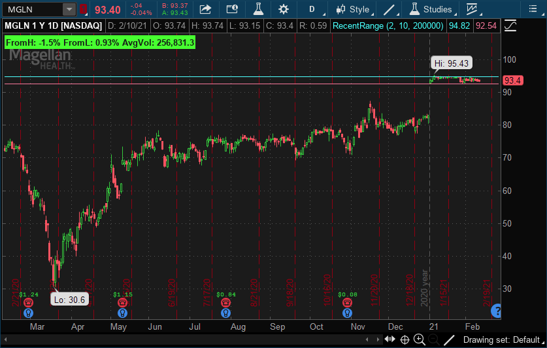Click the Hi: 95.43 price bubble
The height and width of the screenshot is (348, 547).
[x=452, y=63]
